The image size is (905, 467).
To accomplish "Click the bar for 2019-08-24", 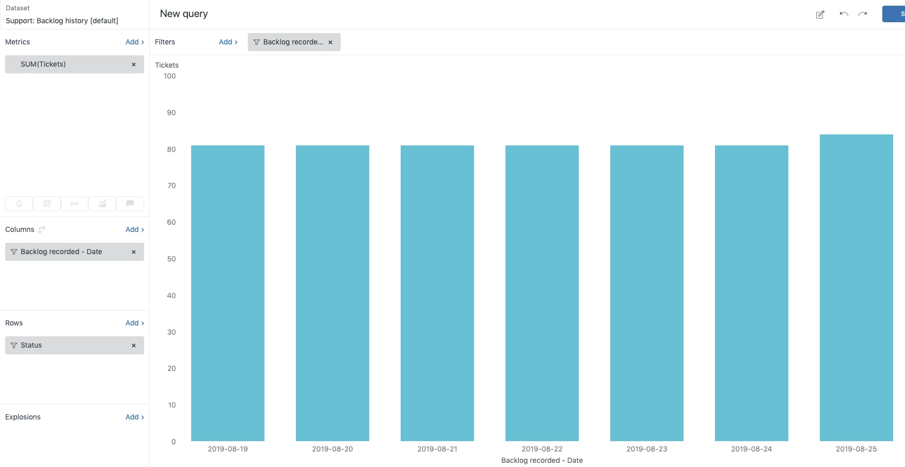I will coord(752,293).
